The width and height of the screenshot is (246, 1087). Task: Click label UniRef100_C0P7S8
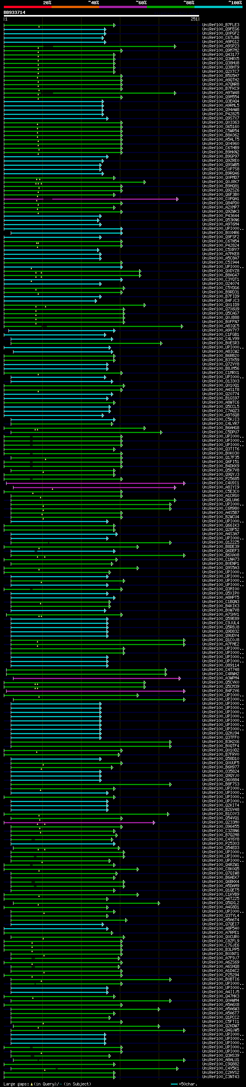[x=221, y=169]
